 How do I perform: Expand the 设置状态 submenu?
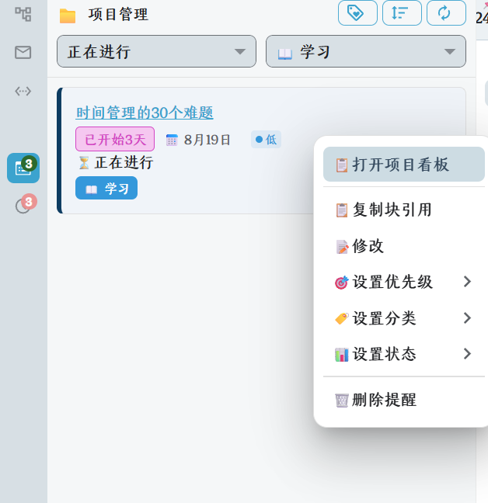tap(404, 354)
